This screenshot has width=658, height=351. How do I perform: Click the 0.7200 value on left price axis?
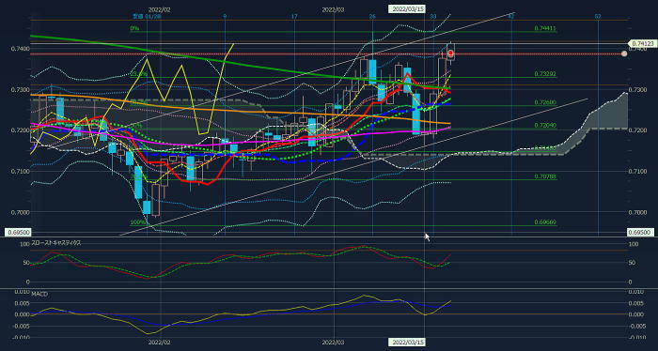coord(20,130)
